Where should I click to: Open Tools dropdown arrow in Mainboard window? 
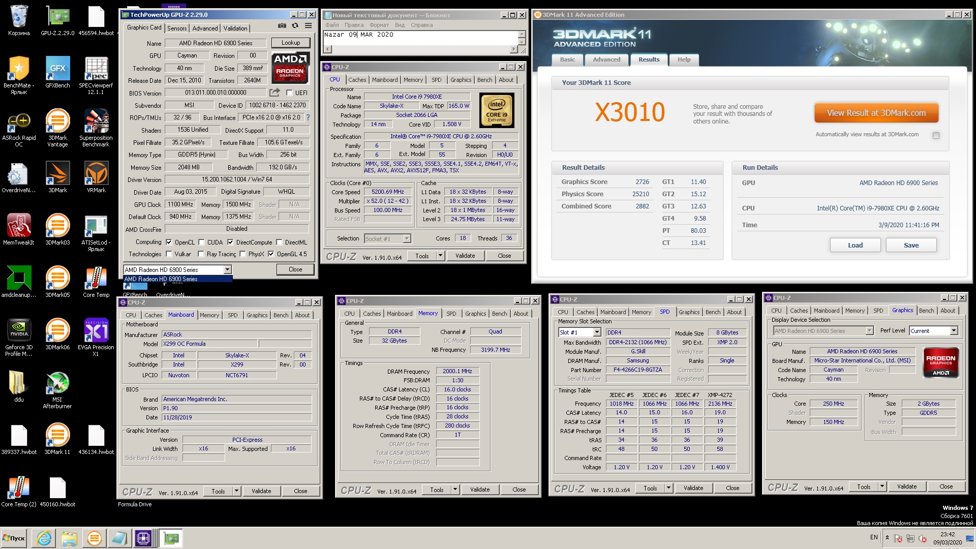point(236,491)
